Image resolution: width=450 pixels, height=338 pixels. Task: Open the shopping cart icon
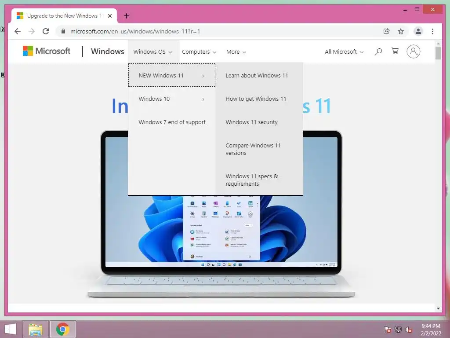coord(395,51)
